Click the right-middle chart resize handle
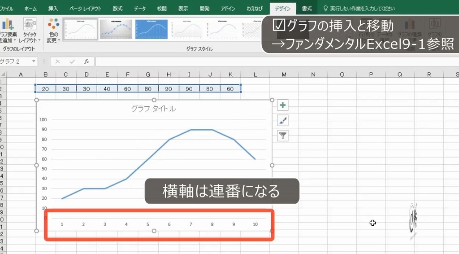The height and width of the screenshot is (254, 459). coord(272,165)
